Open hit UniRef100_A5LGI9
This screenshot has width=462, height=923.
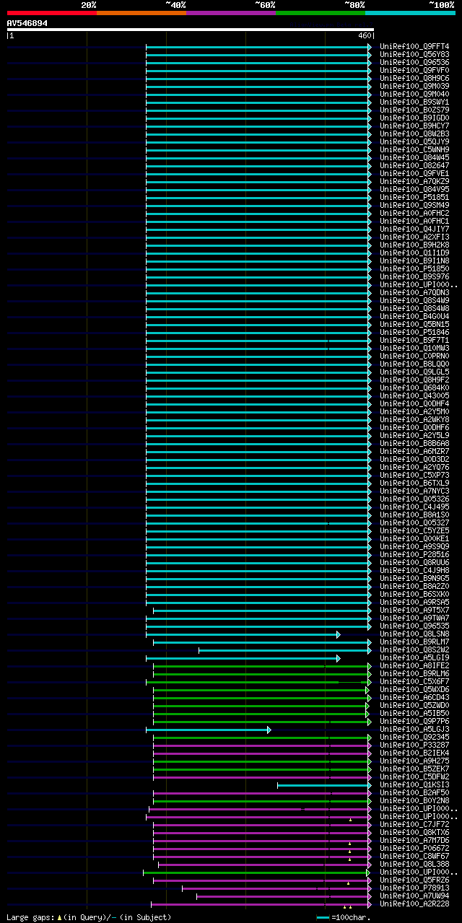pos(414,657)
